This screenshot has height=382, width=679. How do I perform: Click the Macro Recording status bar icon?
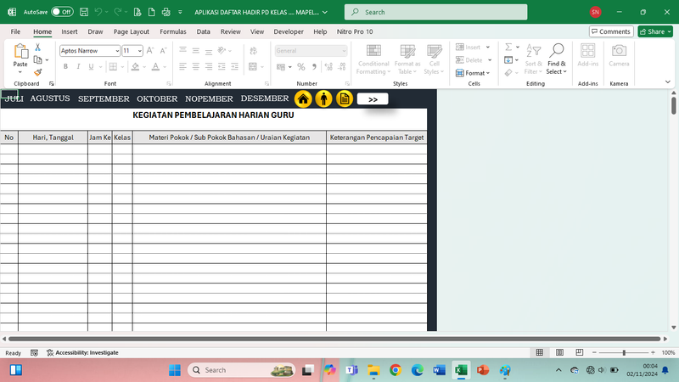34,352
